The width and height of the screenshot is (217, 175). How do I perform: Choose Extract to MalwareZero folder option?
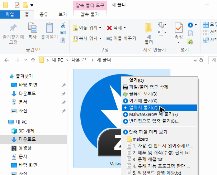[x=159, y=115]
